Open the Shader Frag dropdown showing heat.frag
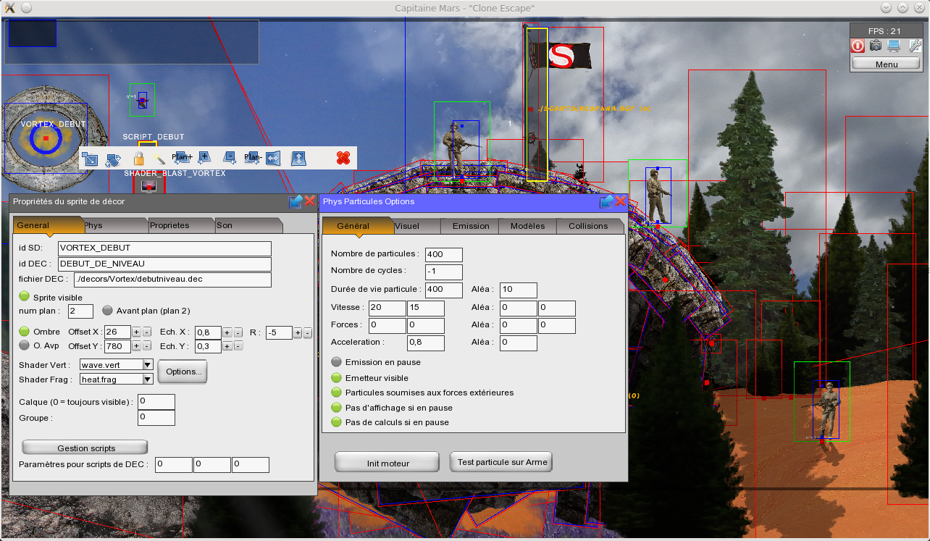 click(147, 379)
